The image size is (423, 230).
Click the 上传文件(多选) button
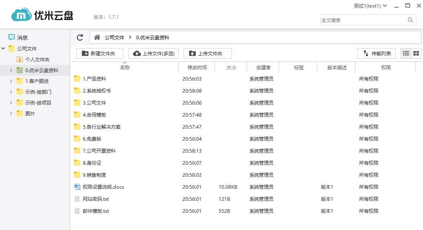tap(153, 53)
